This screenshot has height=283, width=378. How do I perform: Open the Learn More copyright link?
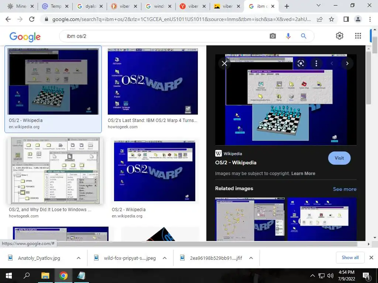[303, 174]
